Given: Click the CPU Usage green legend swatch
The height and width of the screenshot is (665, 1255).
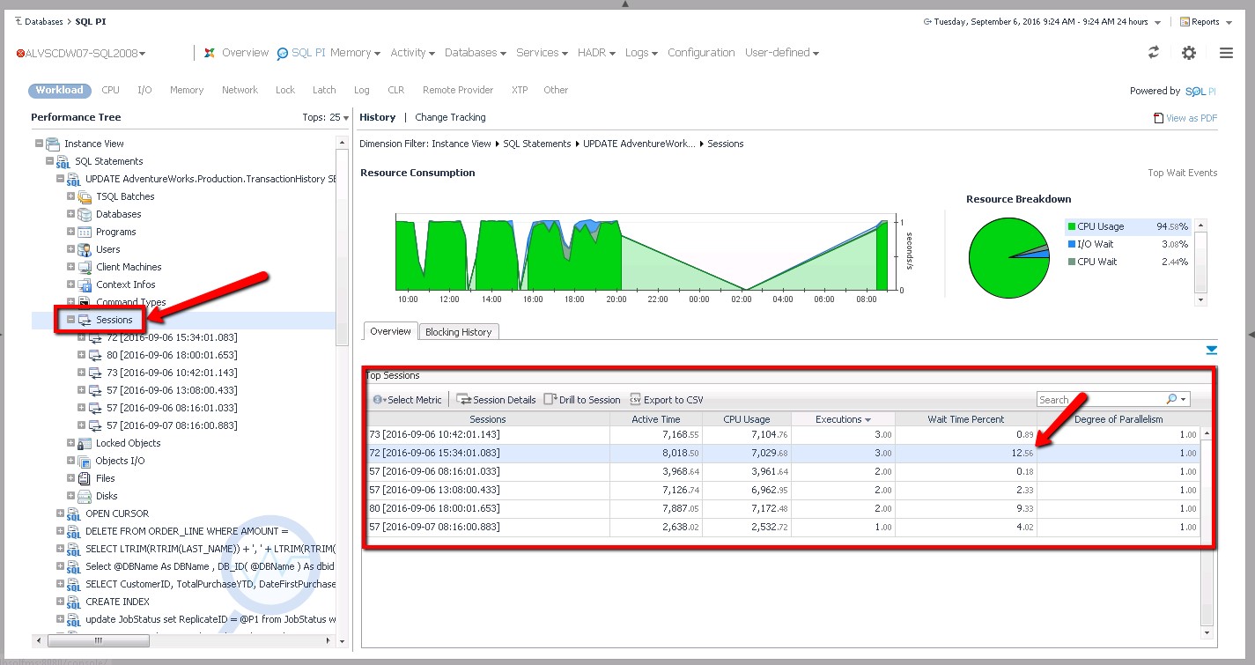Looking at the screenshot, I should [1071, 226].
